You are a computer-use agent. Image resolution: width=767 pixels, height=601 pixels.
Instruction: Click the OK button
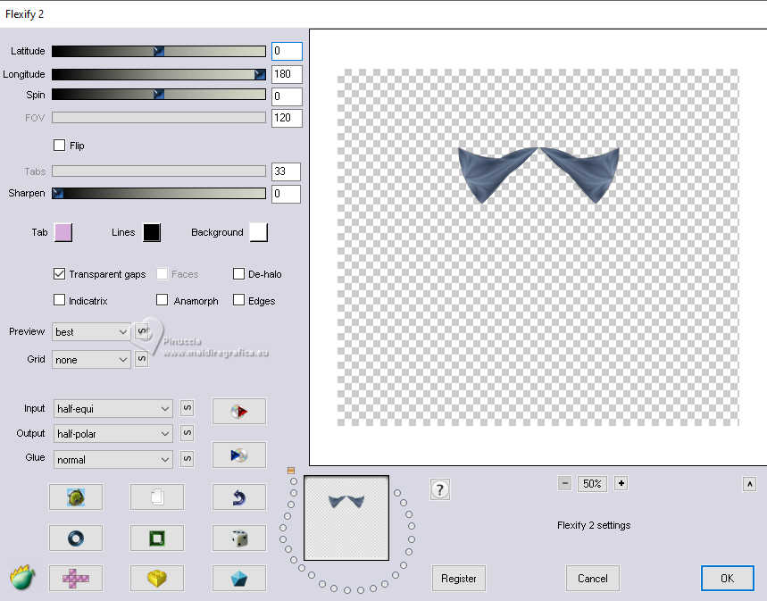coord(727,578)
